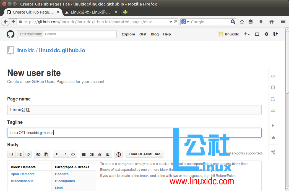This screenshot has height=191, width=289.
Task: Open Blog in GitHub header
Action: [155, 34]
